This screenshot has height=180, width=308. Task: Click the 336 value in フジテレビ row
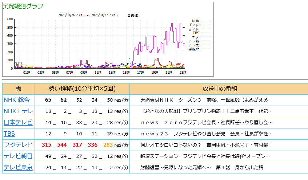93,145
